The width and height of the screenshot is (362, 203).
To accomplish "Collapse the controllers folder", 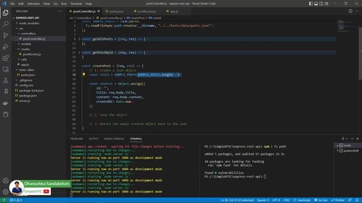I will pyautogui.click(x=38, y=33).
